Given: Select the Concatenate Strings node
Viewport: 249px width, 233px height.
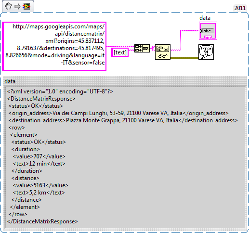Looking at the screenshot, I should [x=142, y=48].
